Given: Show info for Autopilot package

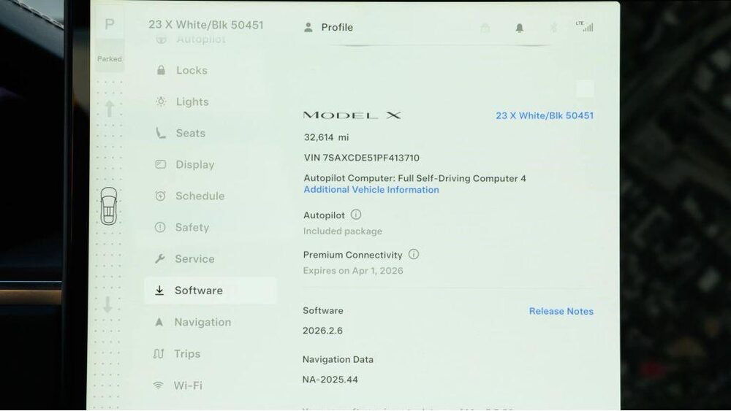Looking at the screenshot, I should (356, 215).
